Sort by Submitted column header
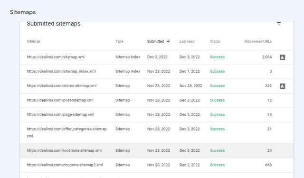The width and height of the screenshot is (304, 178). point(155,41)
